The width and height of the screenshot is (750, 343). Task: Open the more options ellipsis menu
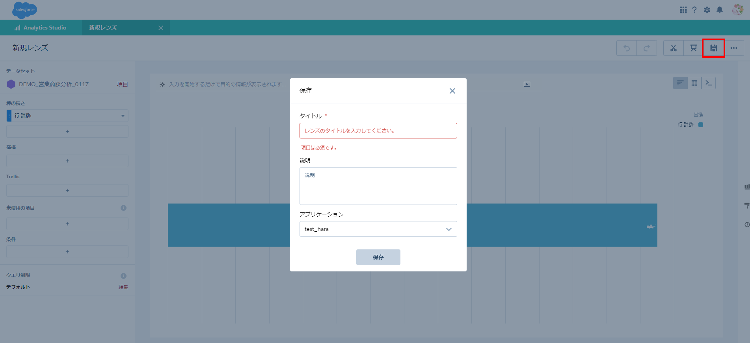[733, 48]
